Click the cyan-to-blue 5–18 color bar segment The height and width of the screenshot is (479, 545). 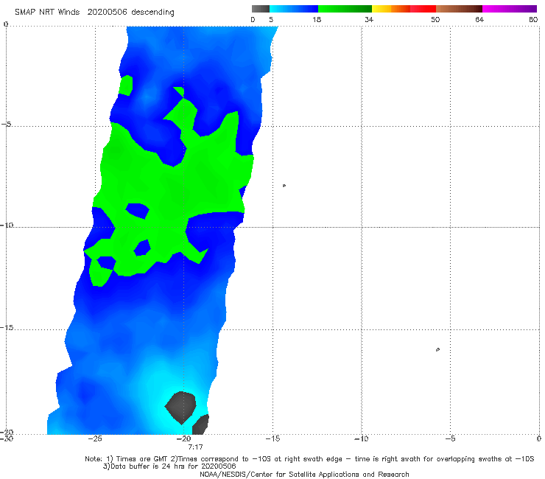point(294,9)
